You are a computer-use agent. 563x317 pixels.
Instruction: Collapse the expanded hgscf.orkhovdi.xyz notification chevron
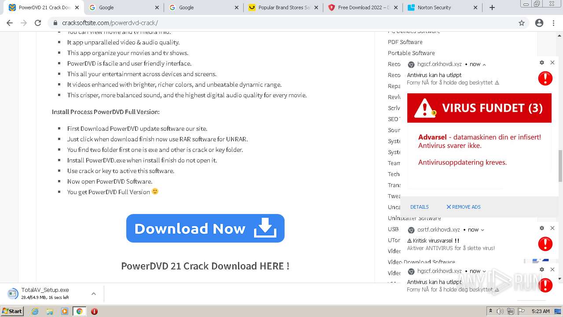(x=484, y=64)
